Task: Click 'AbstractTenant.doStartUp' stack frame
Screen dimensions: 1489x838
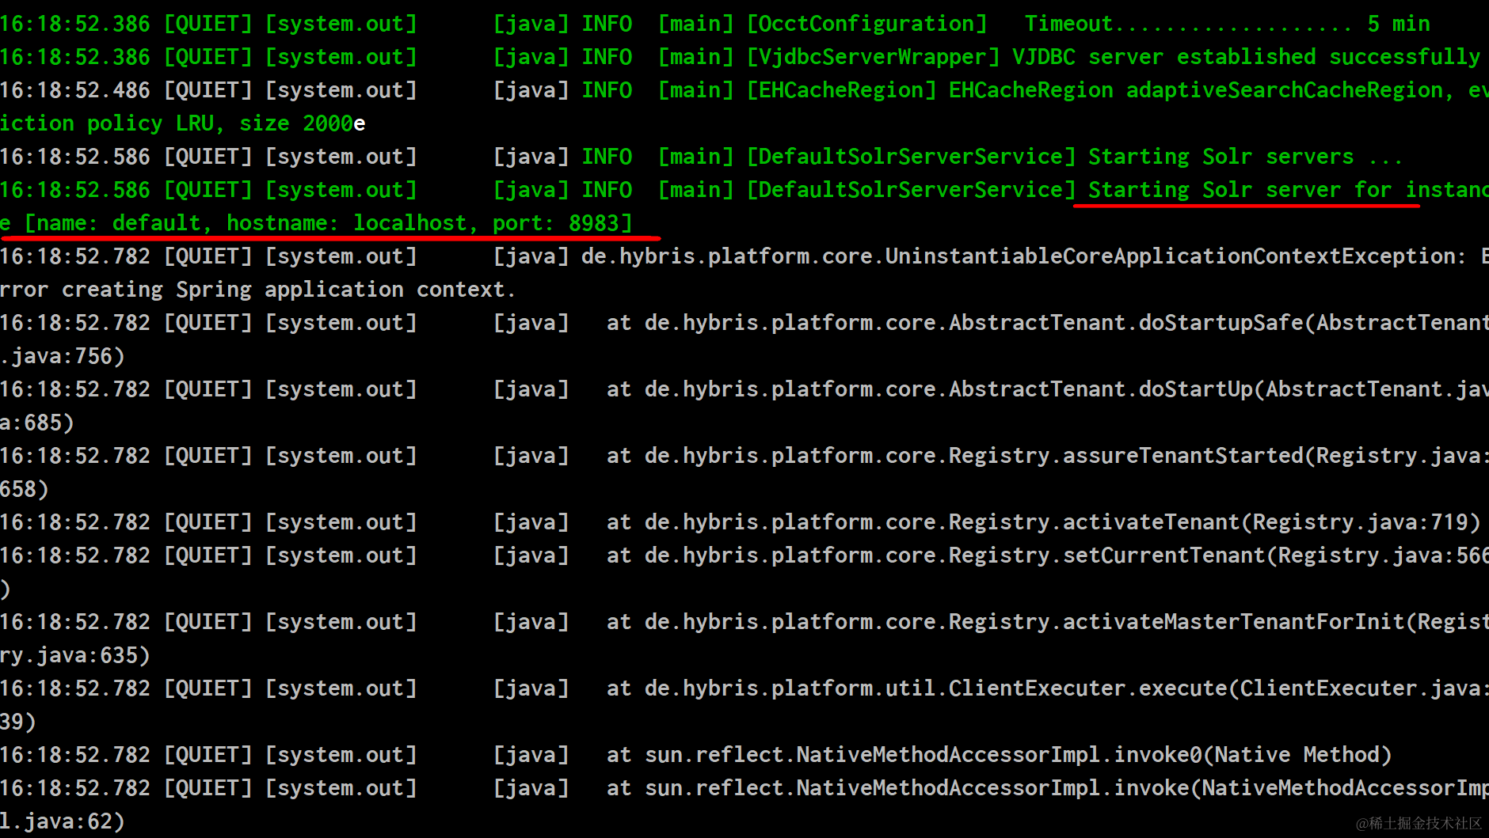Action: (x=1101, y=389)
